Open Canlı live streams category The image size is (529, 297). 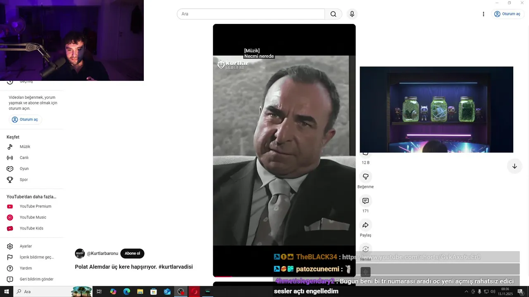point(31,158)
